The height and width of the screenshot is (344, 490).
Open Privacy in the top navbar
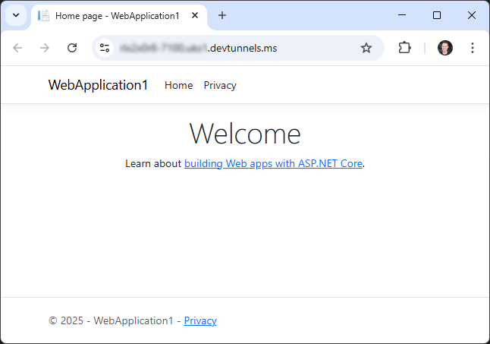pyautogui.click(x=220, y=85)
